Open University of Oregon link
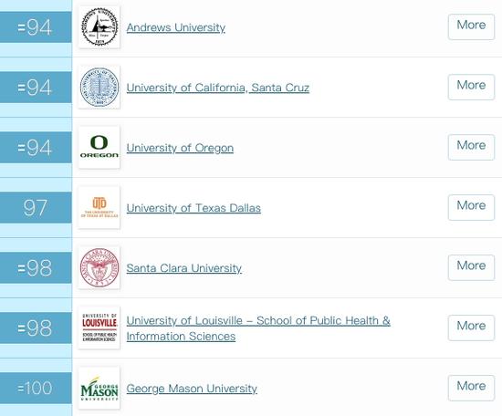Viewport: 502px width, 416px height. pos(180,148)
